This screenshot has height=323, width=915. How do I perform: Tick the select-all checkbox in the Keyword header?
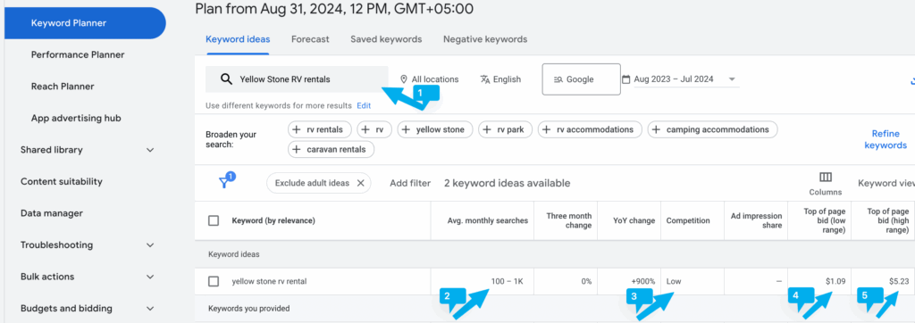[214, 221]
